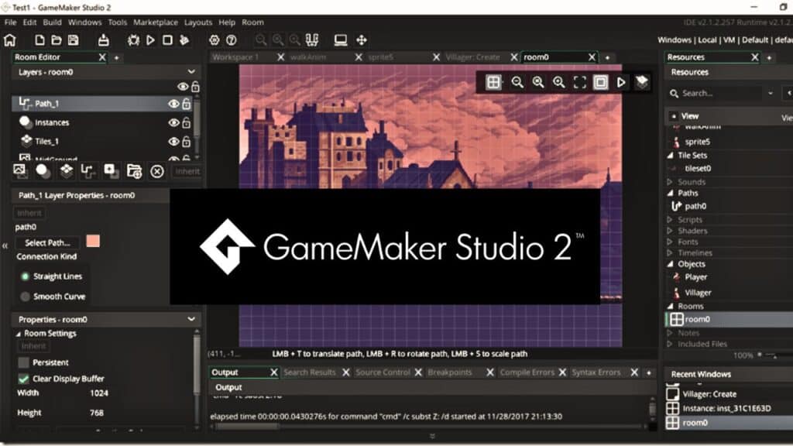793x446 pixels.
Task: Center and fit the room with the frame icon
Action: click(x=579, y=82)
